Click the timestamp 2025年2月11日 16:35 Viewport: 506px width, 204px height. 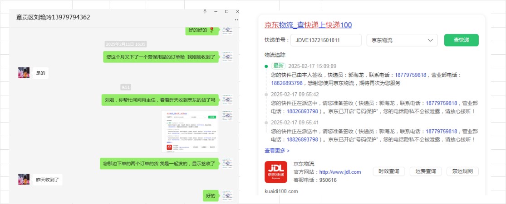(x=126, y=44)
